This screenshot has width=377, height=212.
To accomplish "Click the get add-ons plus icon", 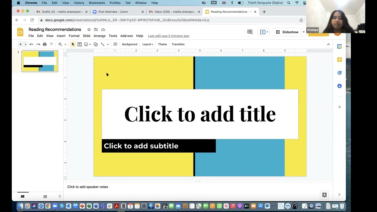I will click(x=339, y=107).
